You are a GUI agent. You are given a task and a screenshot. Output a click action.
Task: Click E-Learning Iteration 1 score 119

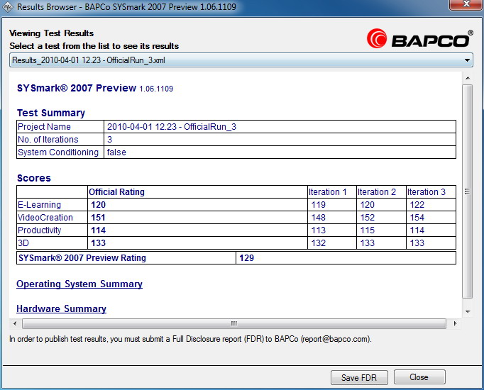coord(318,205)
